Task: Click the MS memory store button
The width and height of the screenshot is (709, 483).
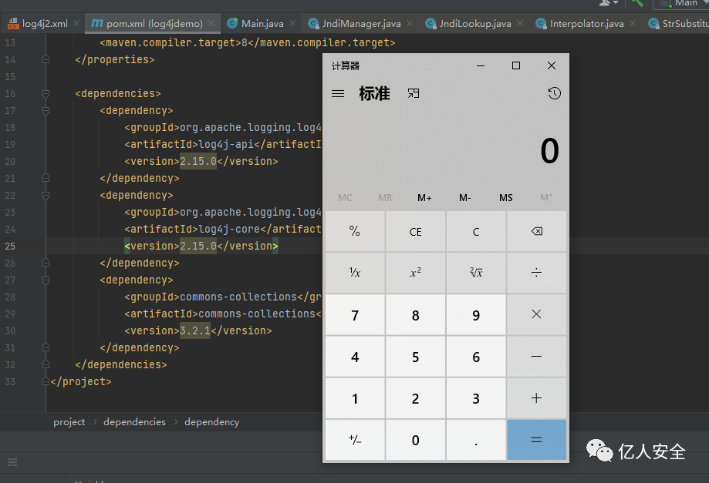Action: tap(505, 198)
